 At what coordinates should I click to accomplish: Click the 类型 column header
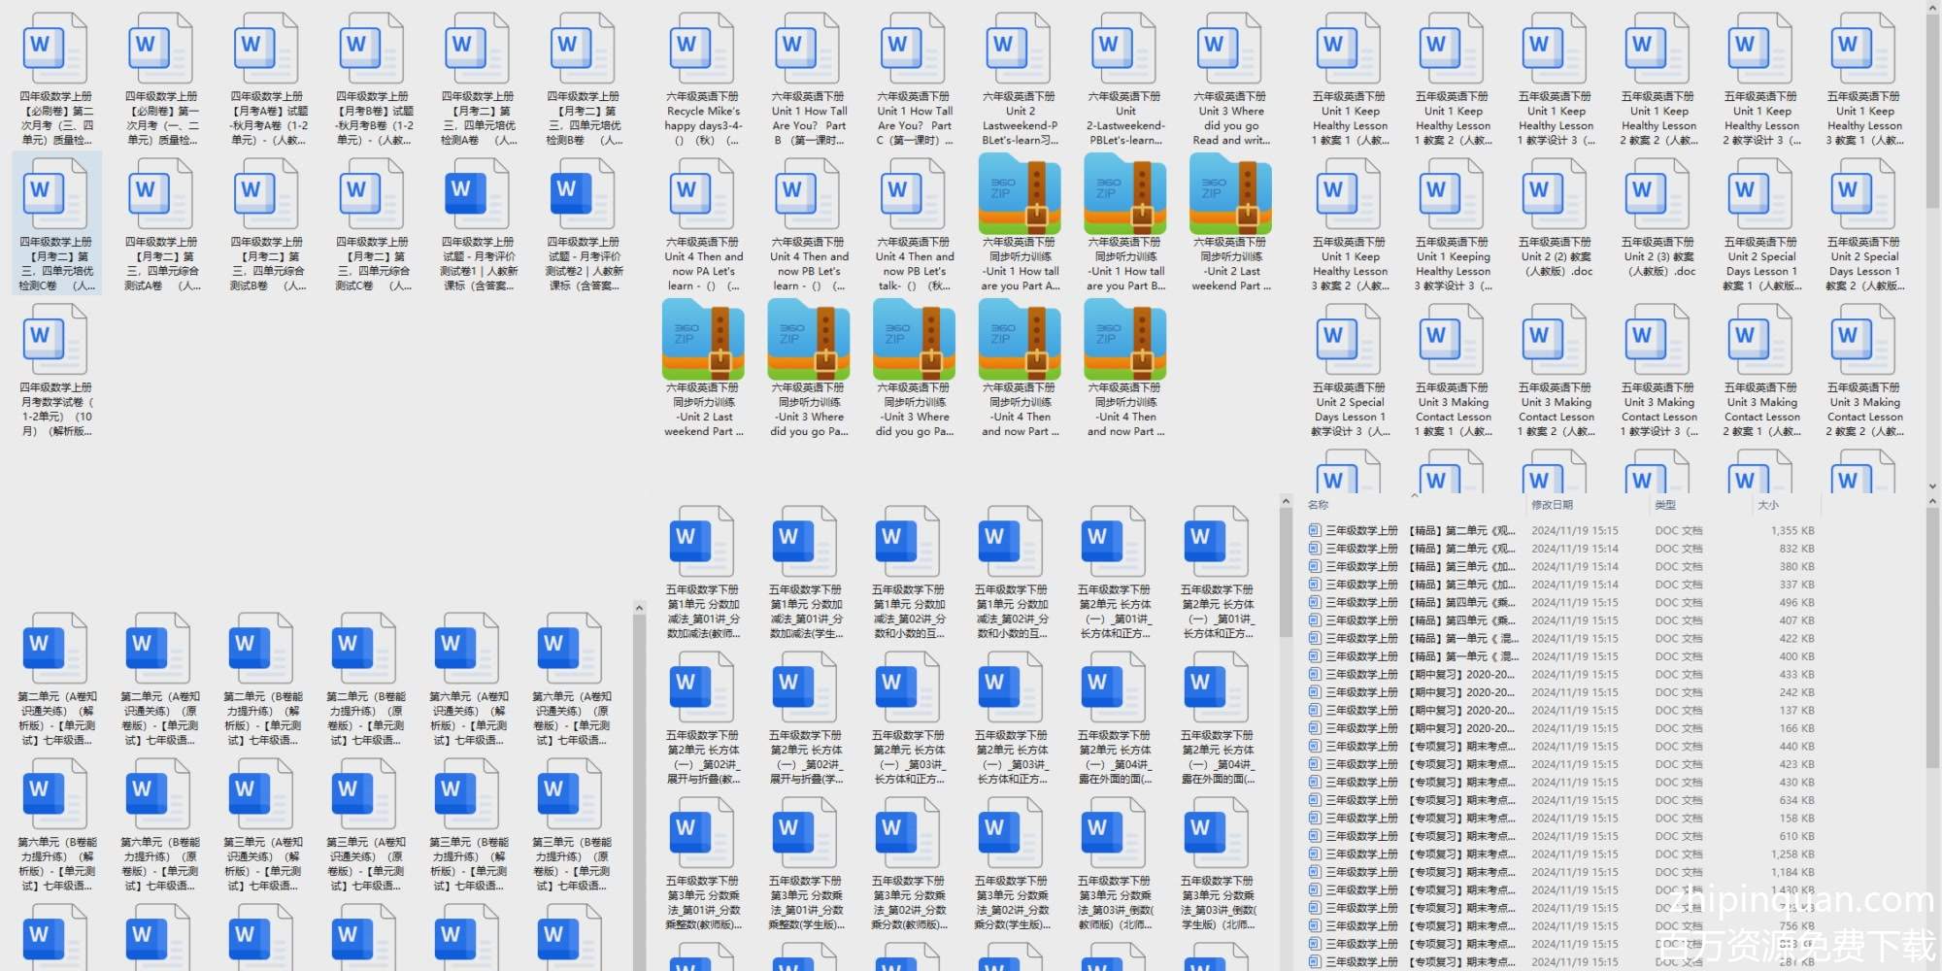point(1665,505)
